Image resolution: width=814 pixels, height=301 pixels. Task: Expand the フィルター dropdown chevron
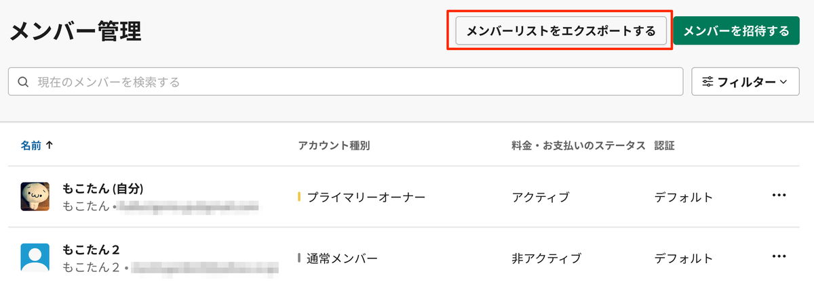(x=783, y=82)
